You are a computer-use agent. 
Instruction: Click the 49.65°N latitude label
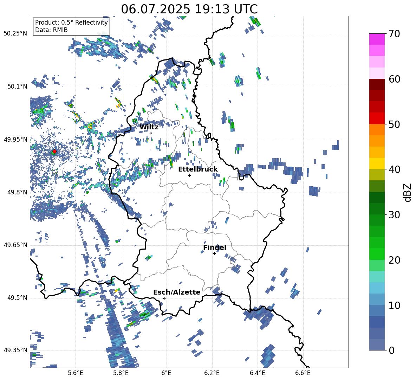pyautogui.click(x=15, y=245)
